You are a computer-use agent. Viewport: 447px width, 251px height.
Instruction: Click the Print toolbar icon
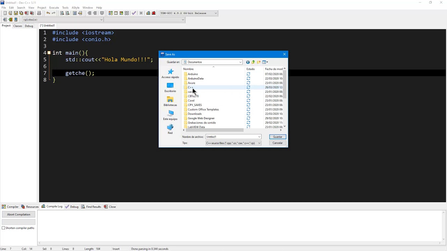(39, 13)
